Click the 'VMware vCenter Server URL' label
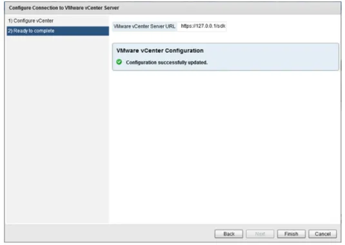Image resolution: width=345 pixels, height=245 pixels. point(144,26)
